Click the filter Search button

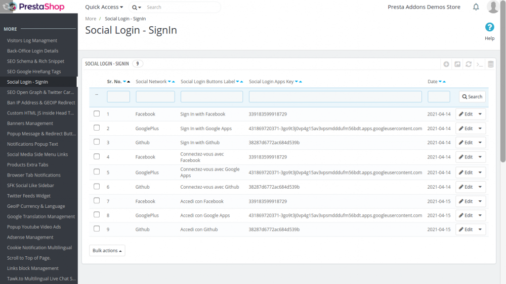pyautogui.click(x=472, y=96)
